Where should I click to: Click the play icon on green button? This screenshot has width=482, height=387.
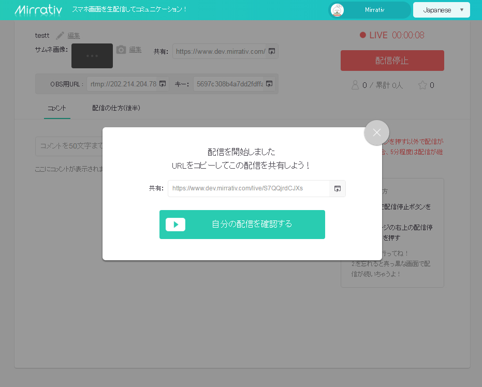tap(176, 225)
